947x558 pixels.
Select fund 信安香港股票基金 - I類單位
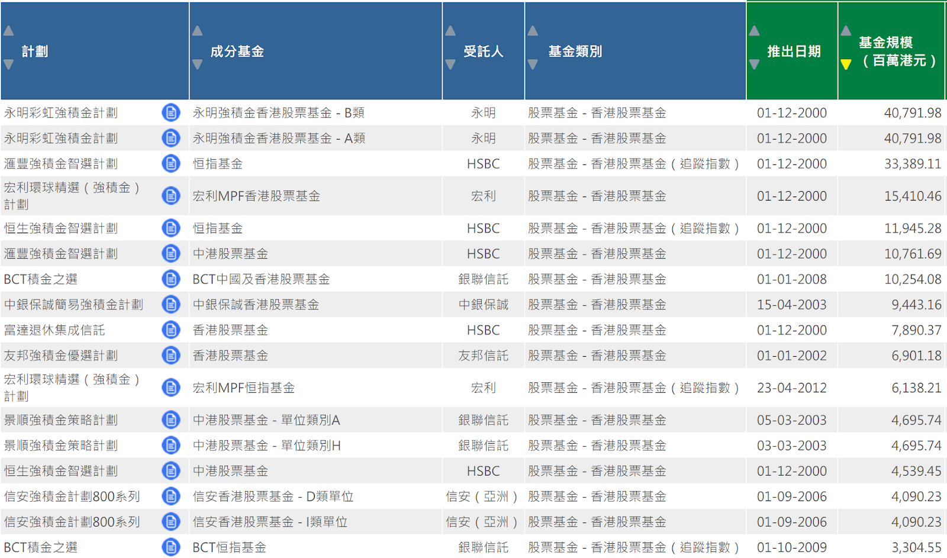click(x=270, y=521)
